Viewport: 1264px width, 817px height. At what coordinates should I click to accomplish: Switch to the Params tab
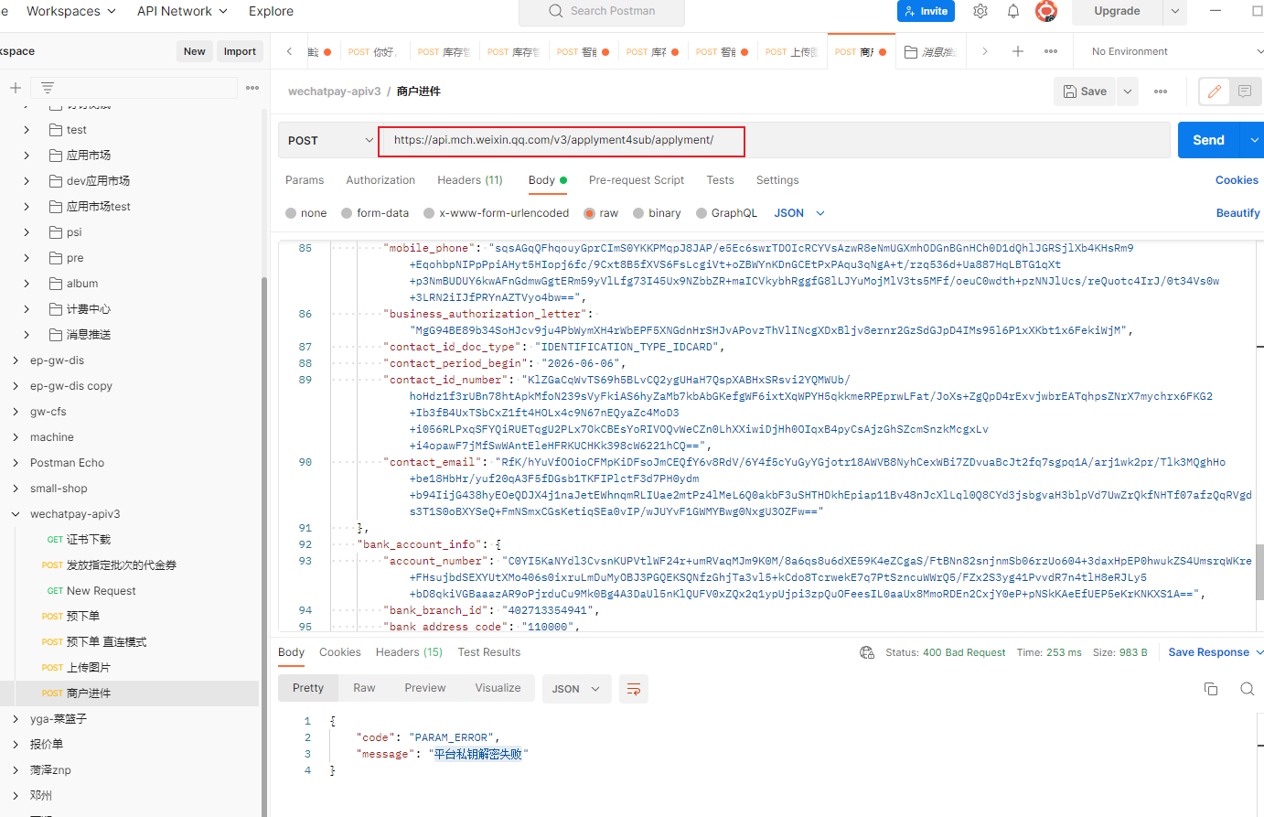305,180
